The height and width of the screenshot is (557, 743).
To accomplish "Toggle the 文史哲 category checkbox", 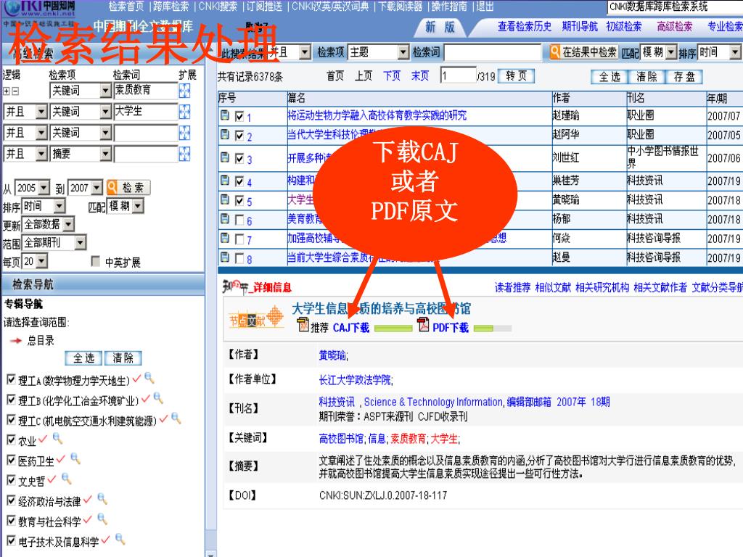I will tap(12, 480).
